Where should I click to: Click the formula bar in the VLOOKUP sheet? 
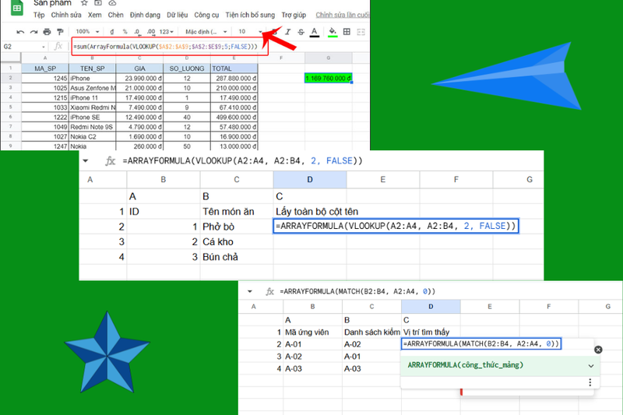242,161
